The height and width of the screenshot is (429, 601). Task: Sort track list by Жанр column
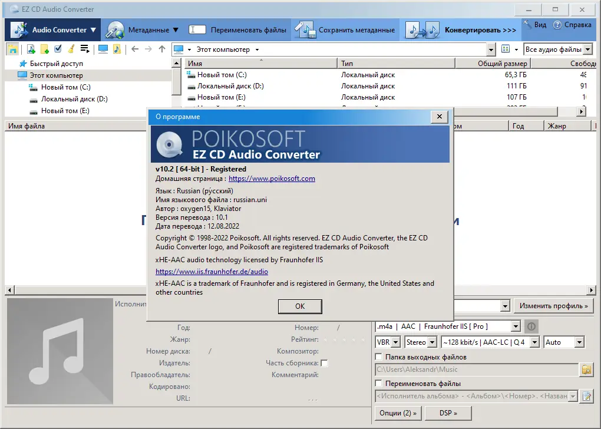point(567,126)
